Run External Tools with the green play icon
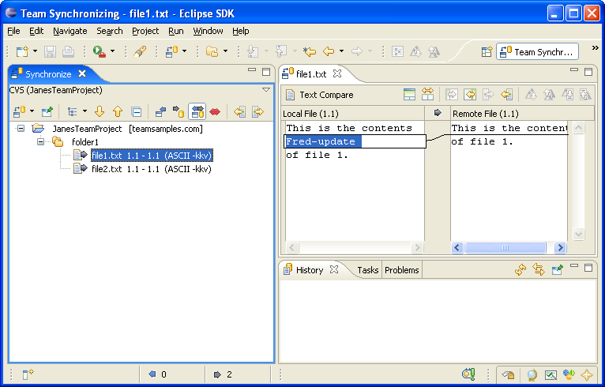The width and height of the screenshot is (605, 387). (100, 51)
